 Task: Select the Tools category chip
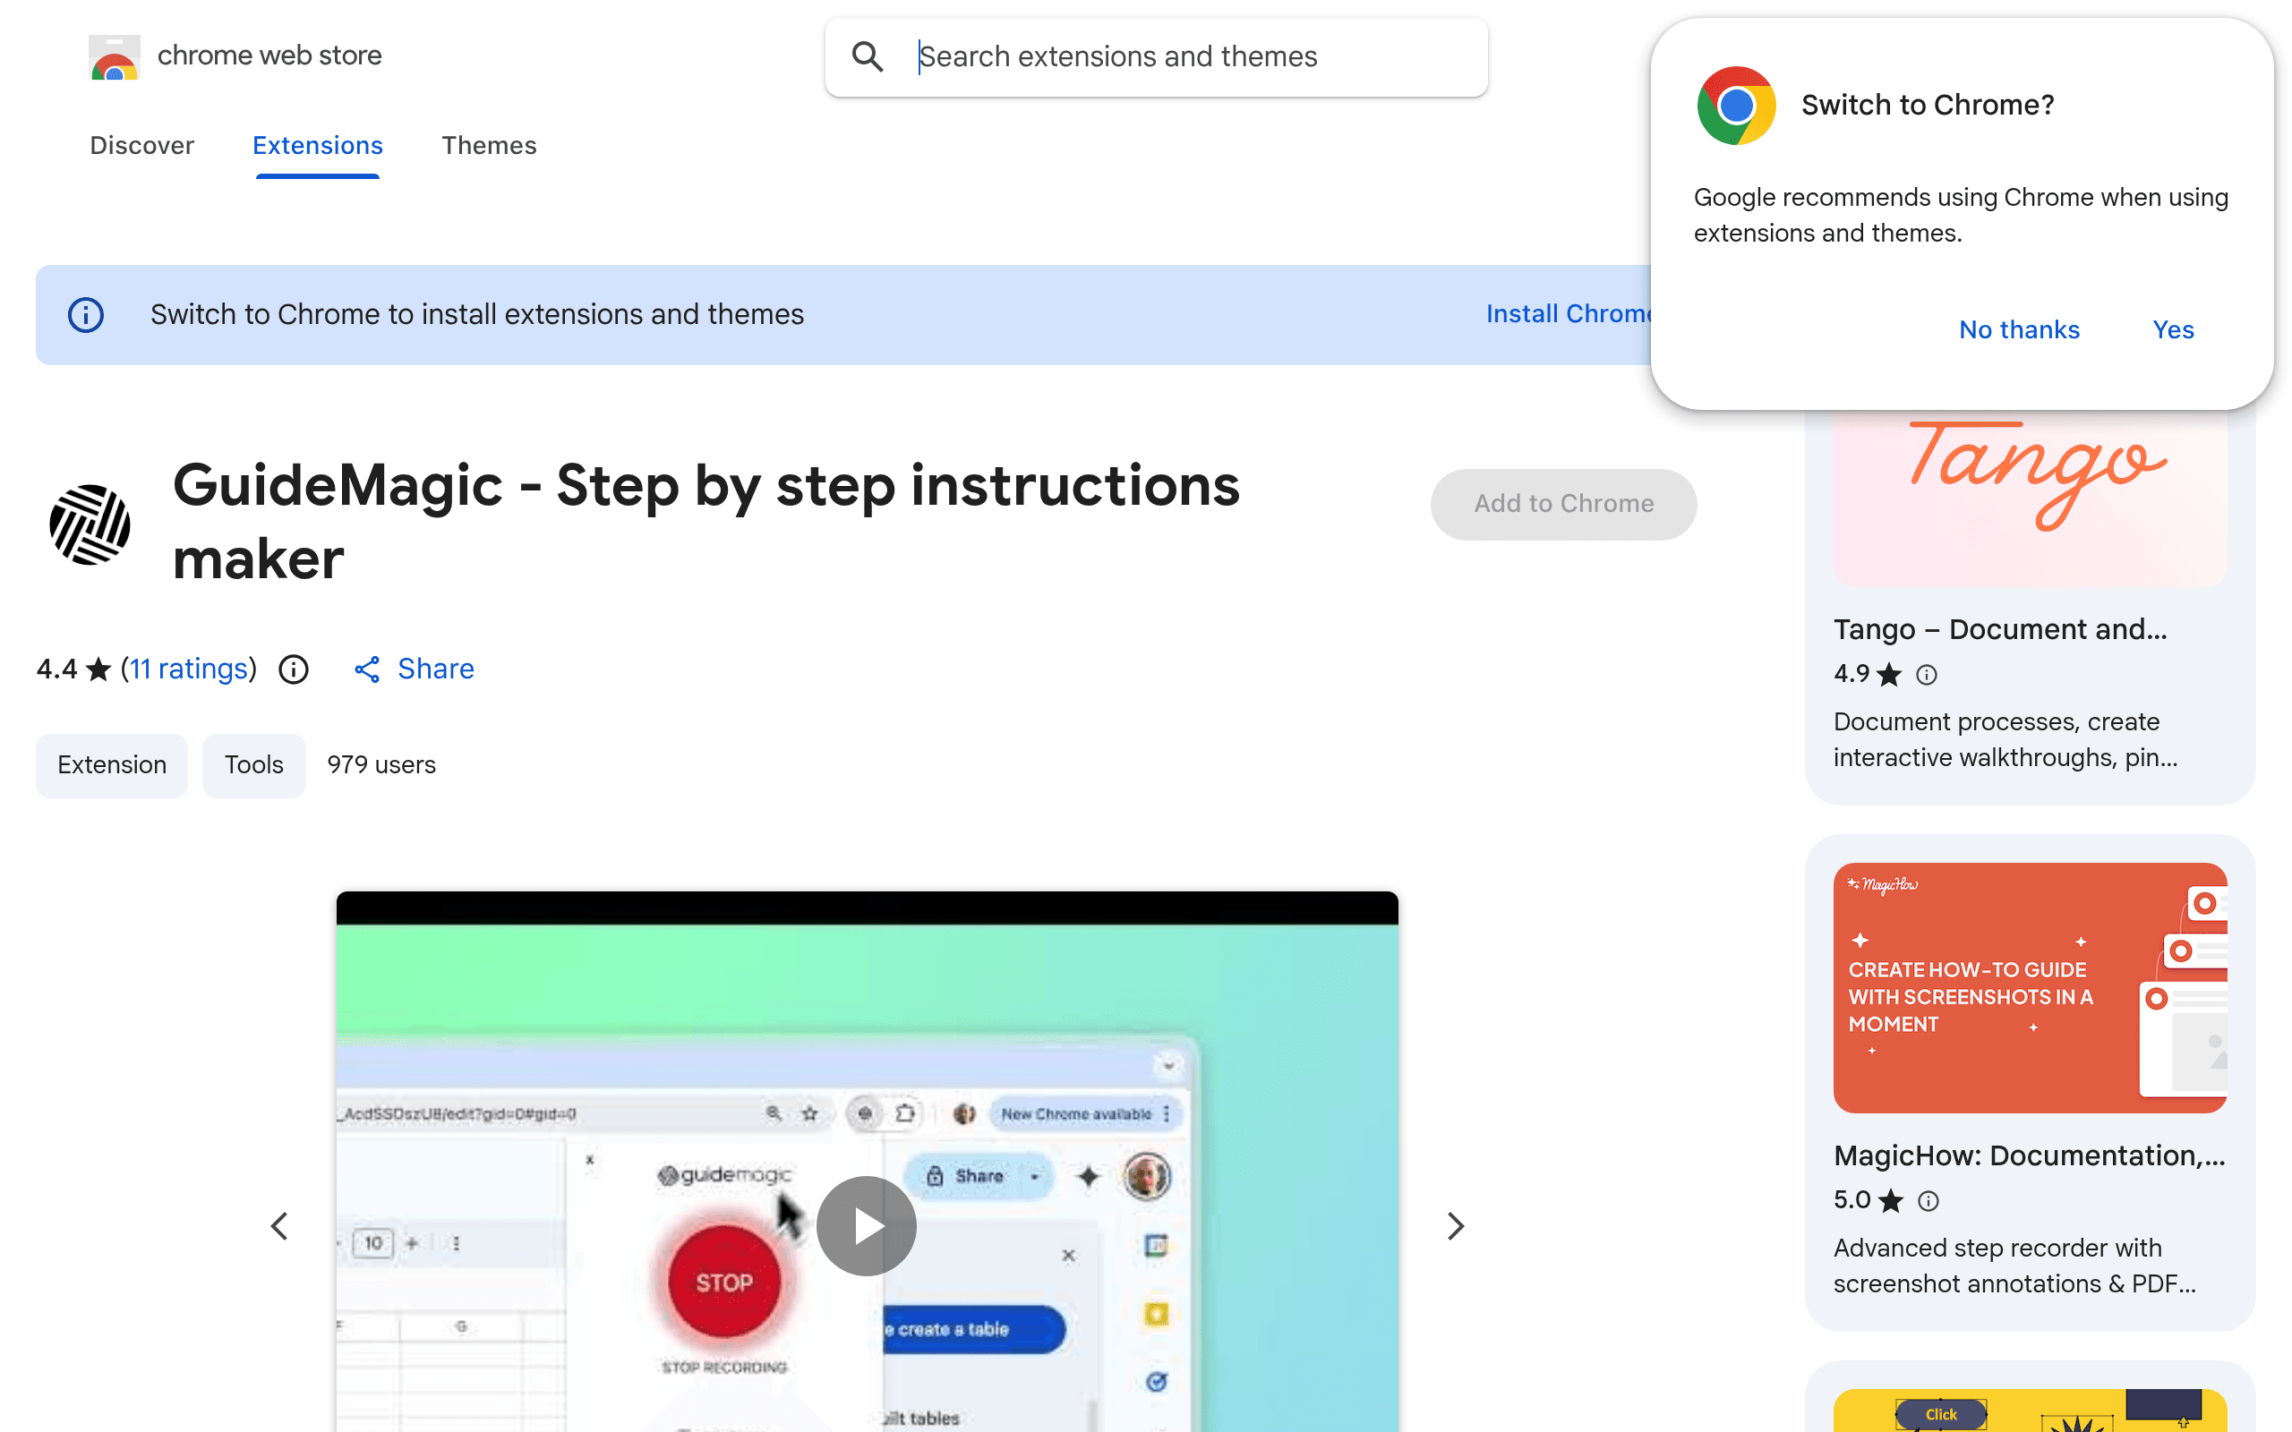[x=254, y=765]
